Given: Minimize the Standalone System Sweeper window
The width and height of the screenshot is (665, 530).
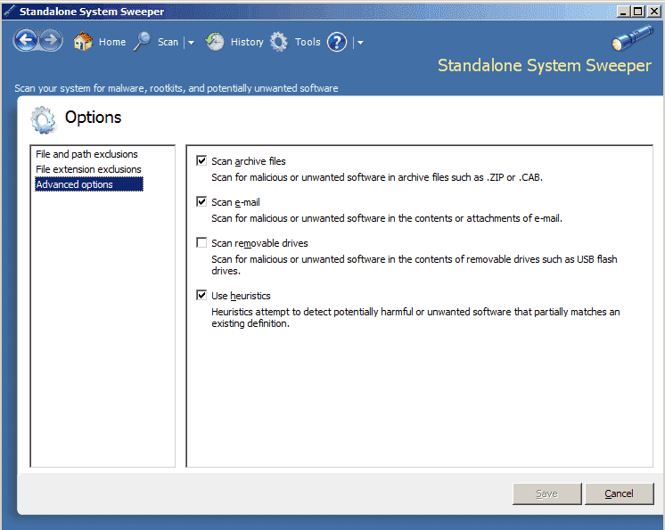Looking at the screenshot, I should pyautogui.click(x=622, y=12).
